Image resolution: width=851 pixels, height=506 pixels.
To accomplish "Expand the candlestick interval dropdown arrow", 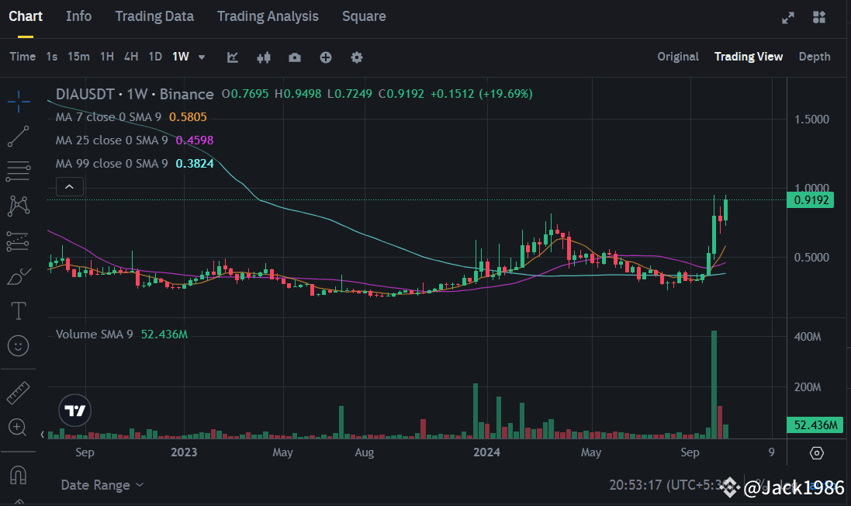I will coord(201,57).
